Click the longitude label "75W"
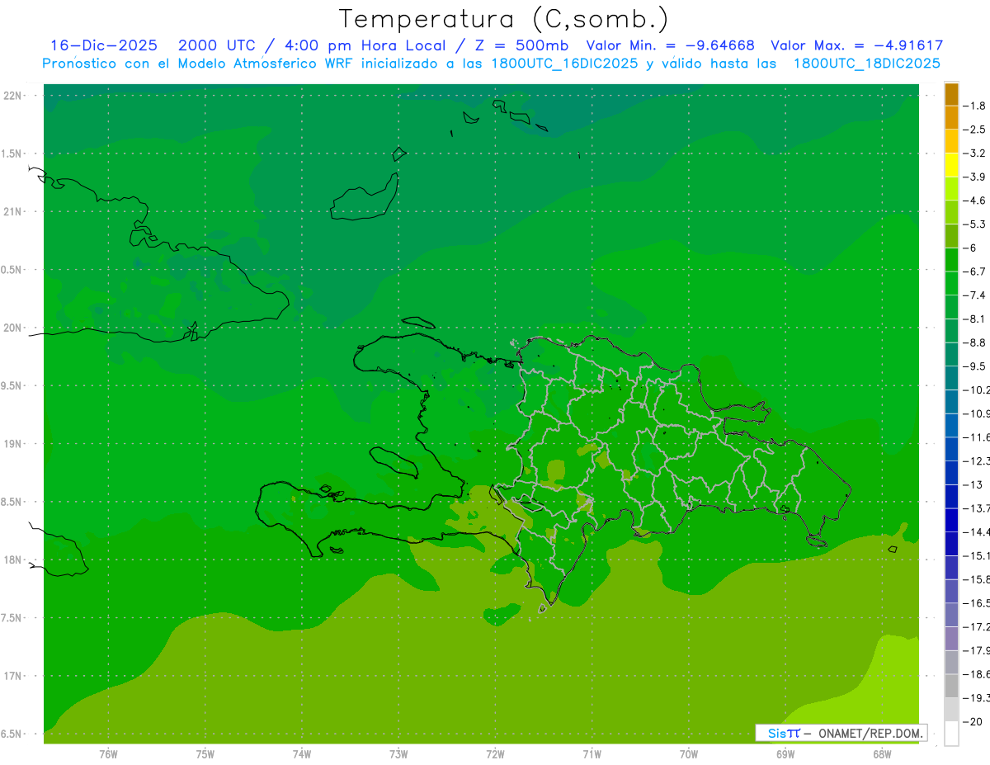This screenshot has height=765, width=990. 205,754
